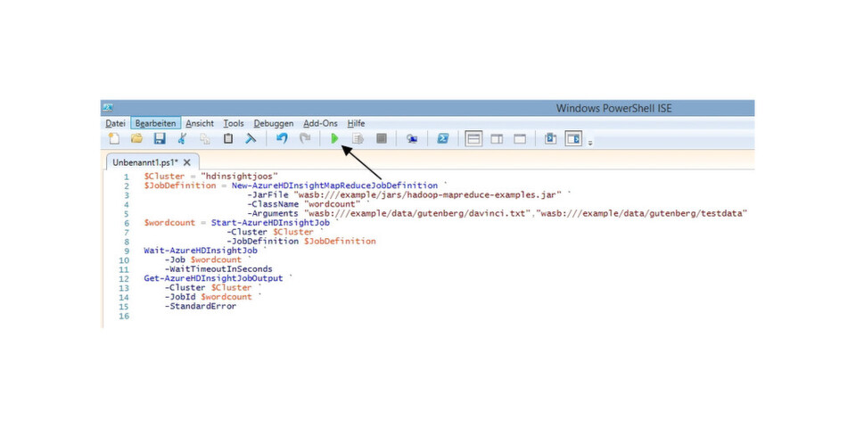Open the Datei menu
Image resolution: width=856 pixels, height=428 pixels.
click(x=115, y=123)
